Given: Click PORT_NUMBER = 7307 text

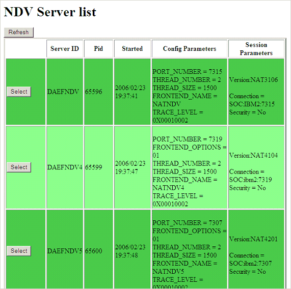Looking at the screenshot, I should 187,223.
